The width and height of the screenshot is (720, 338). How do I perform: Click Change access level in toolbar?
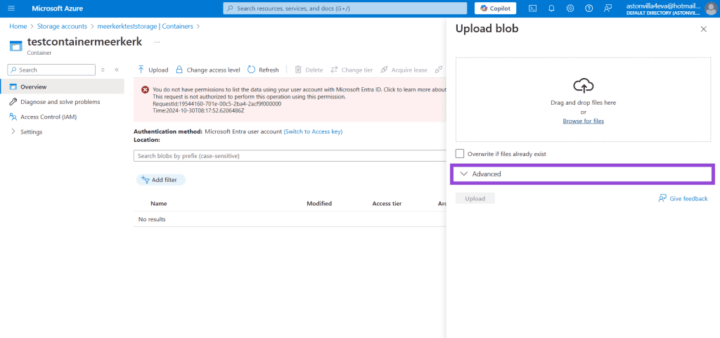207,70
